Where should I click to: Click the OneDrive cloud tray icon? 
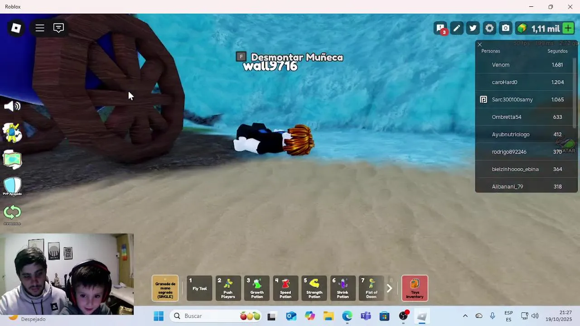[479, 316]
